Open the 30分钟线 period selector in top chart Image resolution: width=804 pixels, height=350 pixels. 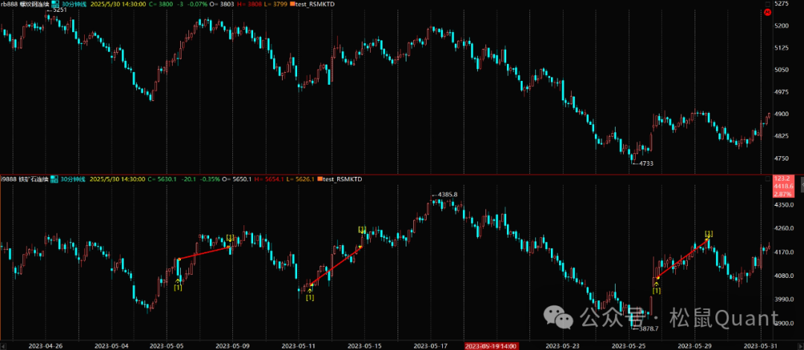tap(73, 4)
